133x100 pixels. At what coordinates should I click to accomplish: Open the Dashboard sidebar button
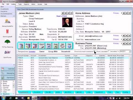8,77
